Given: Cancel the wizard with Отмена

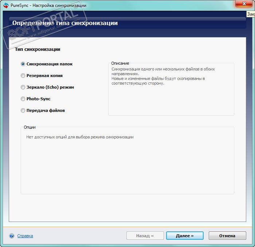Looking at the screenshot, I should 227,236.
